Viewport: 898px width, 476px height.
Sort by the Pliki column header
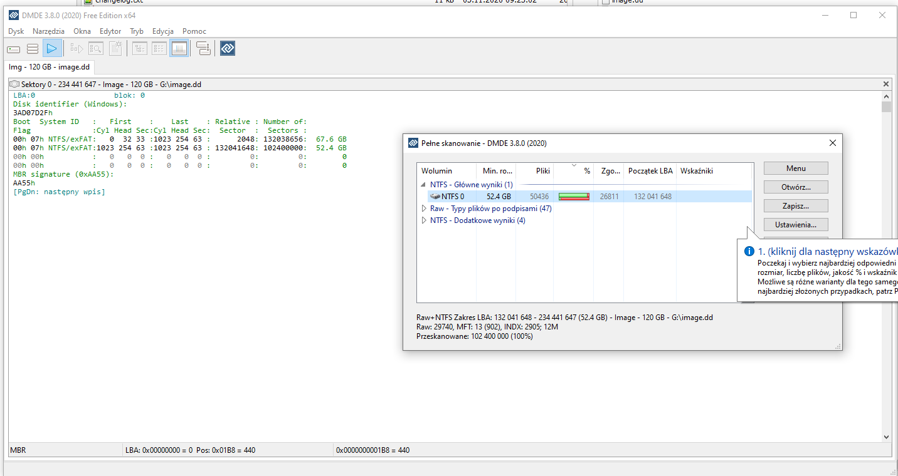point(535,171)
